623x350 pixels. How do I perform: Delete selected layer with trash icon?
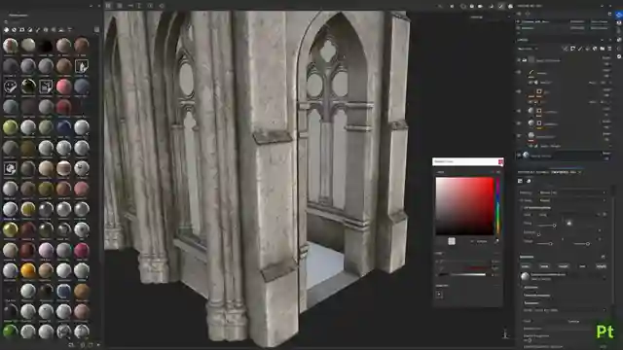click(610, 49)
